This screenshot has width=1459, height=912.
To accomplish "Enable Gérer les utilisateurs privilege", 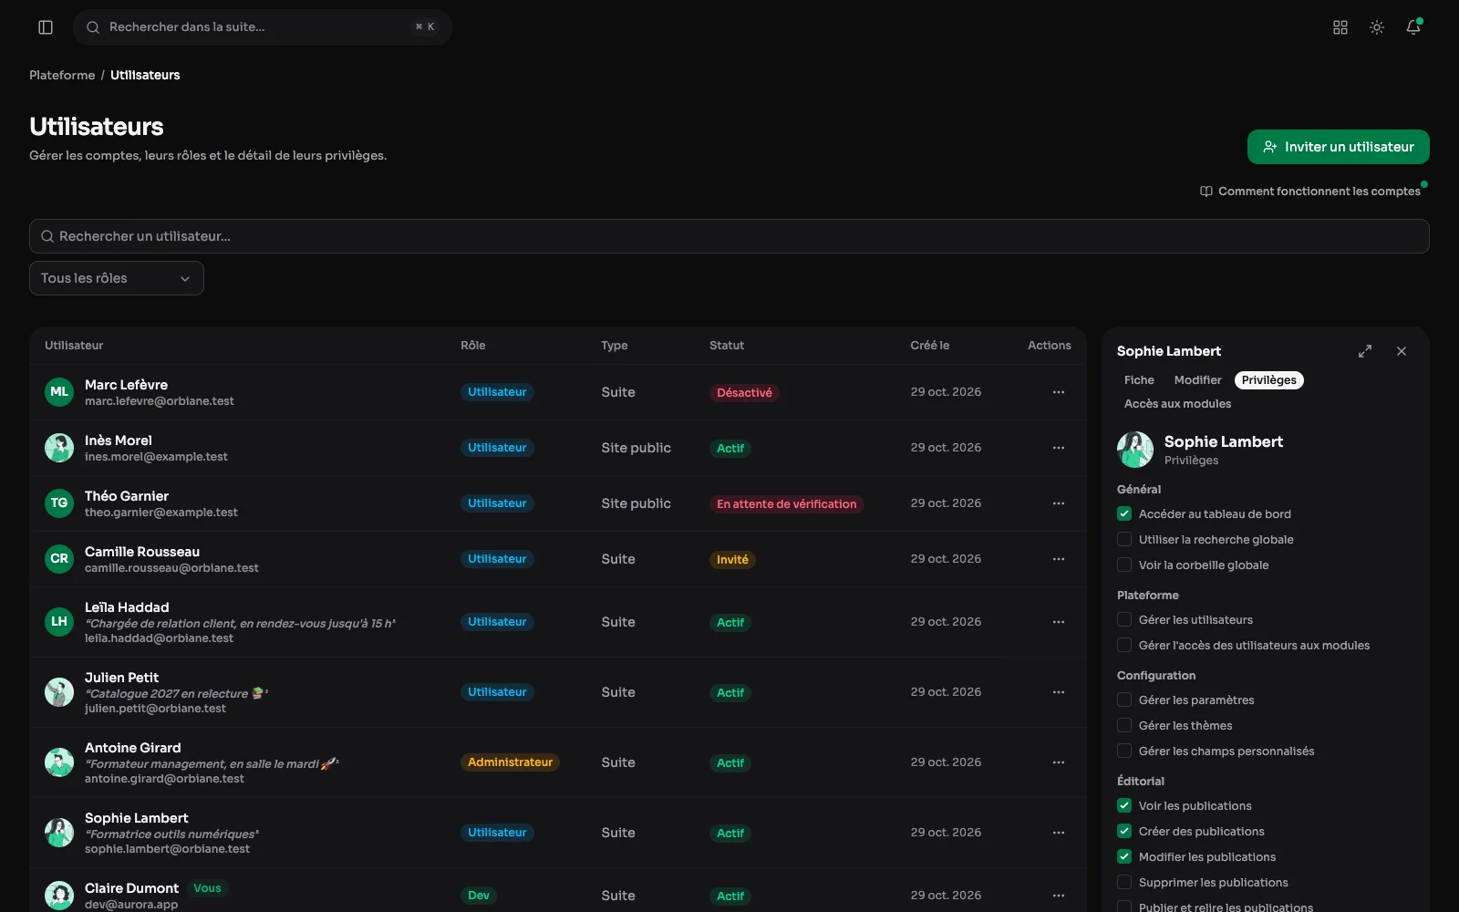I will (x=1124, y=619).
